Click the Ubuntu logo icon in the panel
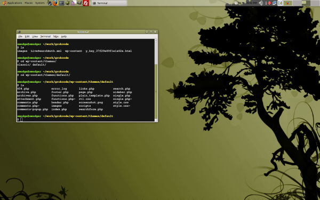 (4, 3)
